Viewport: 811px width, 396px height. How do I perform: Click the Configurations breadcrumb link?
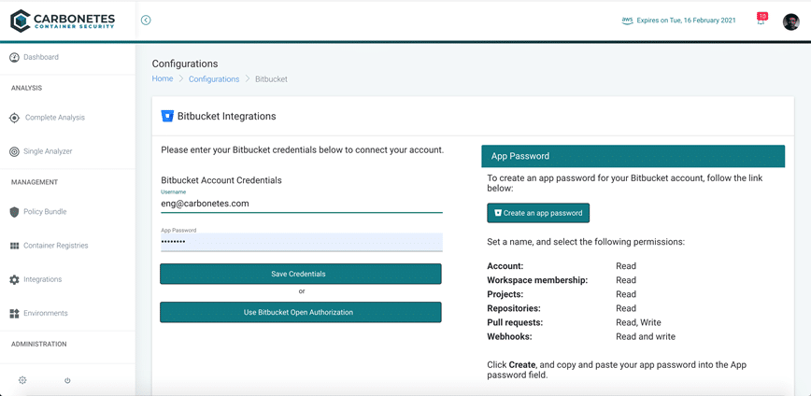[214, 79]
